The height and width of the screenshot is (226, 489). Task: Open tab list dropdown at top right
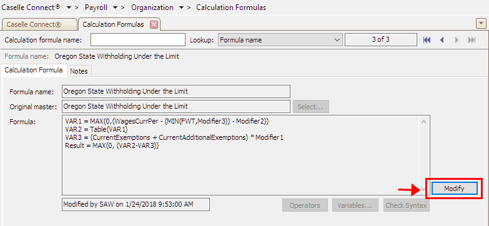[x=482, y=23]
